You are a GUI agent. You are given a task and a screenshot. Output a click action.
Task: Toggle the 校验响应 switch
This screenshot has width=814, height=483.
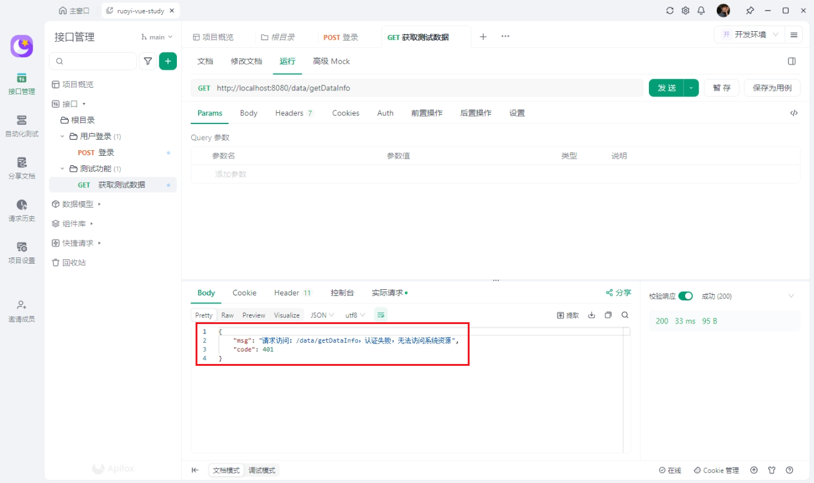(x=685, y=296)
